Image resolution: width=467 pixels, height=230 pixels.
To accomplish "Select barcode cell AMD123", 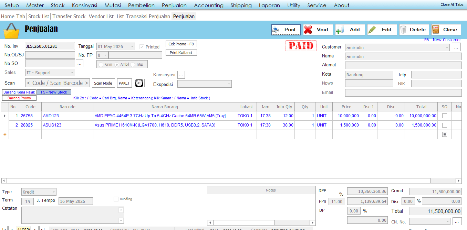I will point(67,116).
